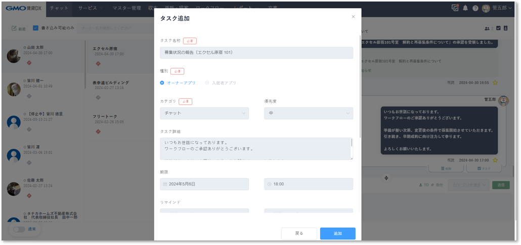The image size is (521, 245).
Task: Toggle the 書き込み可能のみ checkbox
Action: point(35,28)
